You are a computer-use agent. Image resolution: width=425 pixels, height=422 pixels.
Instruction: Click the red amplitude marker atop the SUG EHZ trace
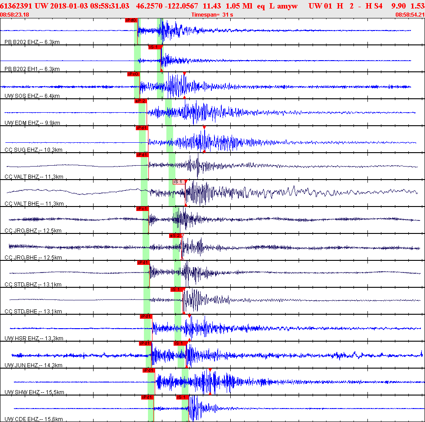tap(204, 127)
